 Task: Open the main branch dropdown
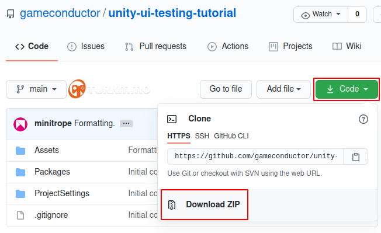[x=36, y=89]
